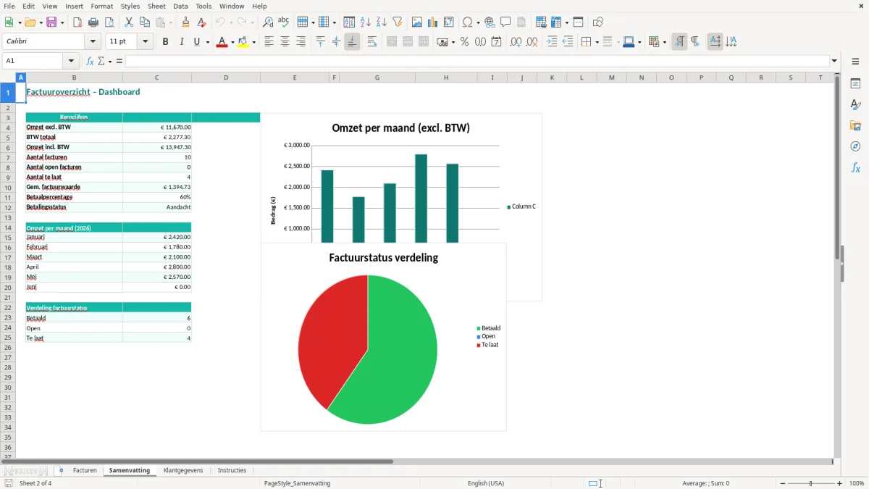This screenshot has height=489, width=869.
Task: Open the Styles menu
Action: coord(130,6)
